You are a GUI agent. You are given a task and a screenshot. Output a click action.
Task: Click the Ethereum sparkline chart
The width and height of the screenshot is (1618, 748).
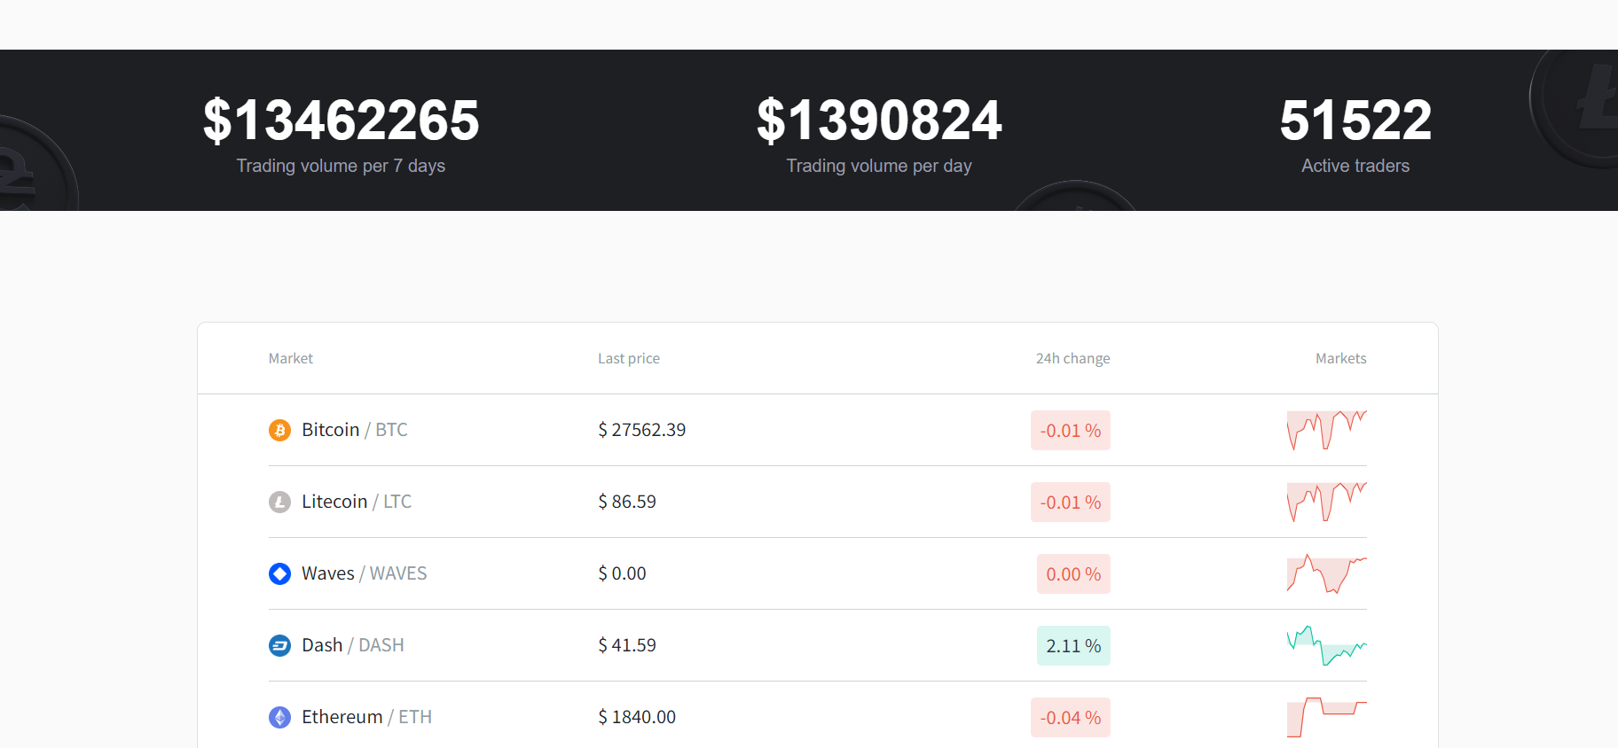(x=1326, y=717)
